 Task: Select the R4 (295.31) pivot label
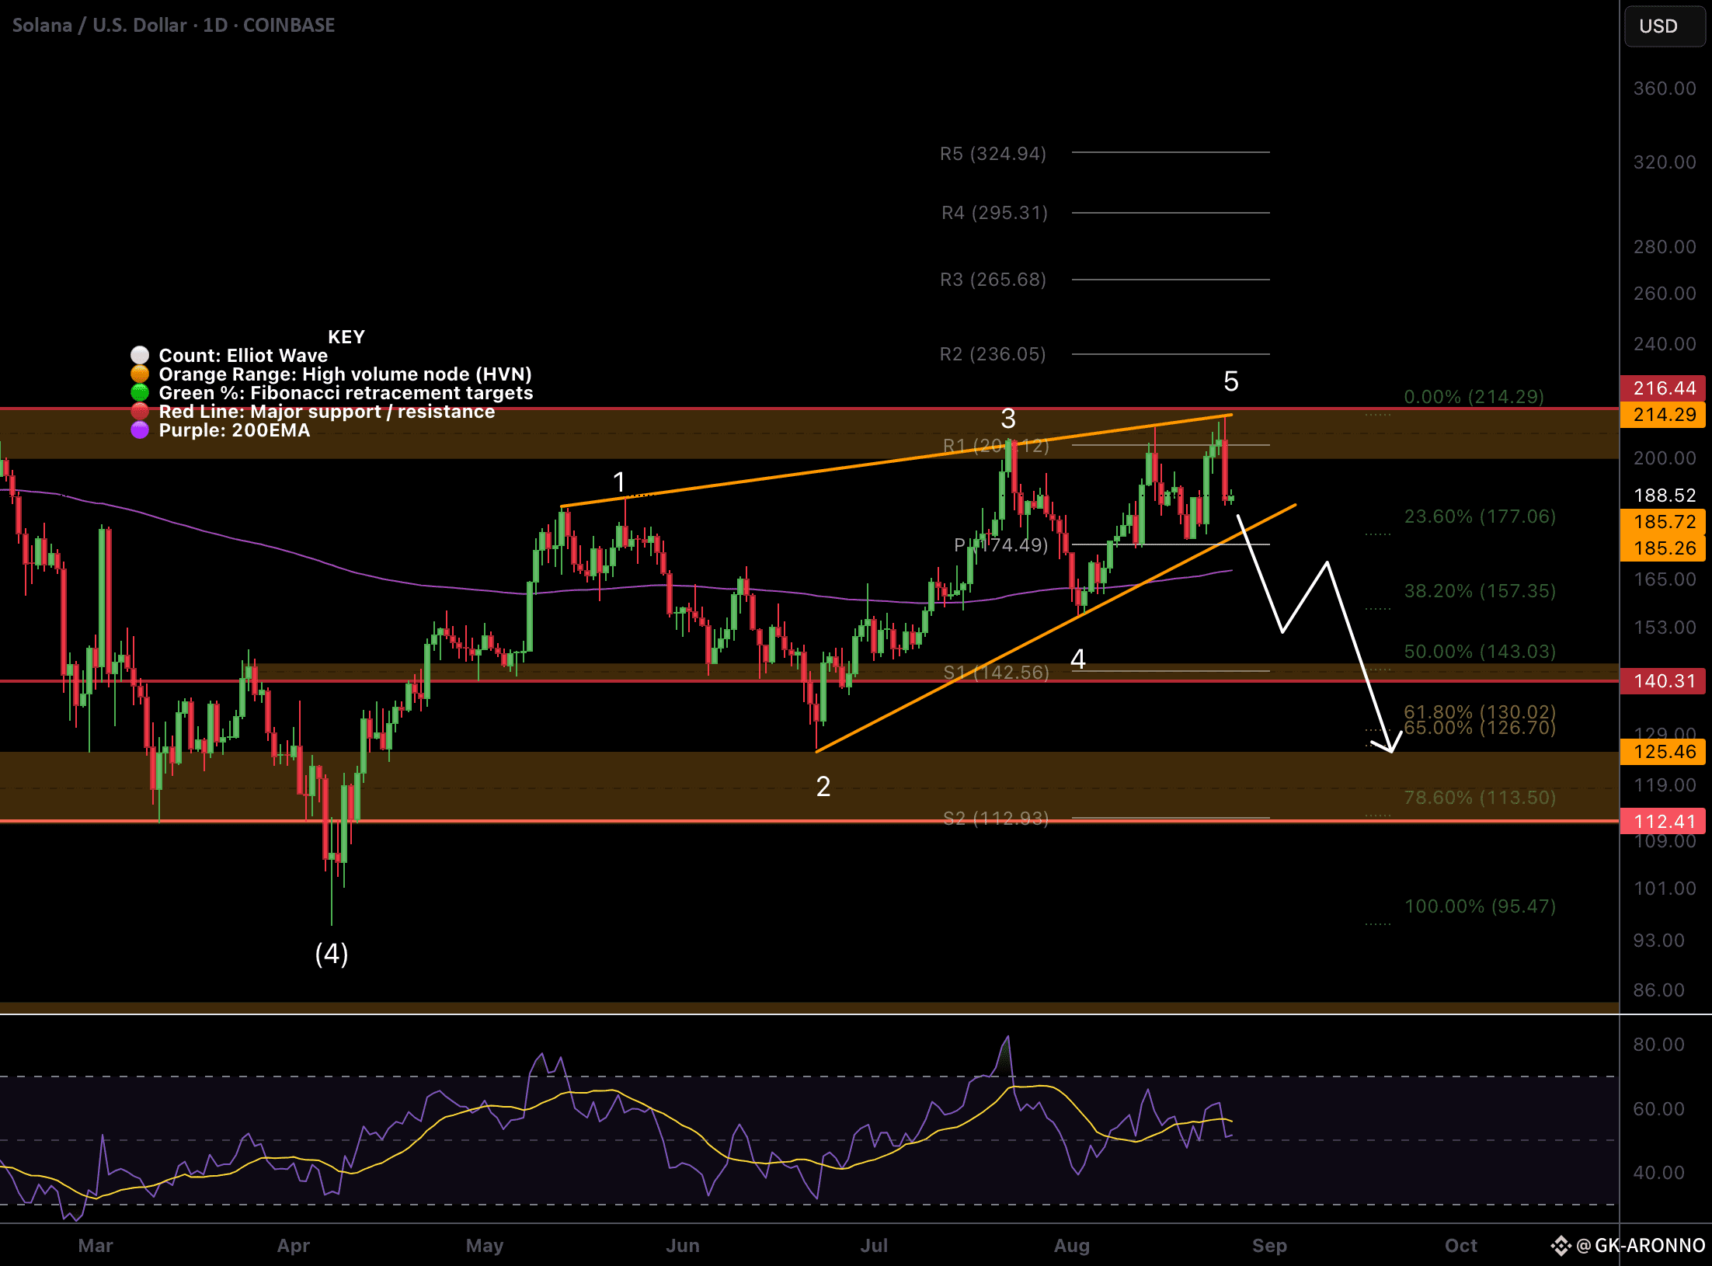994,213
